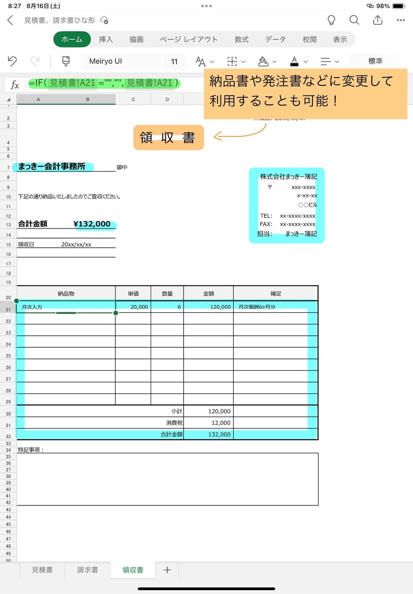Redo the last action
The width and height of the screenshot is (413, 594).
click(x=35, y=61)
